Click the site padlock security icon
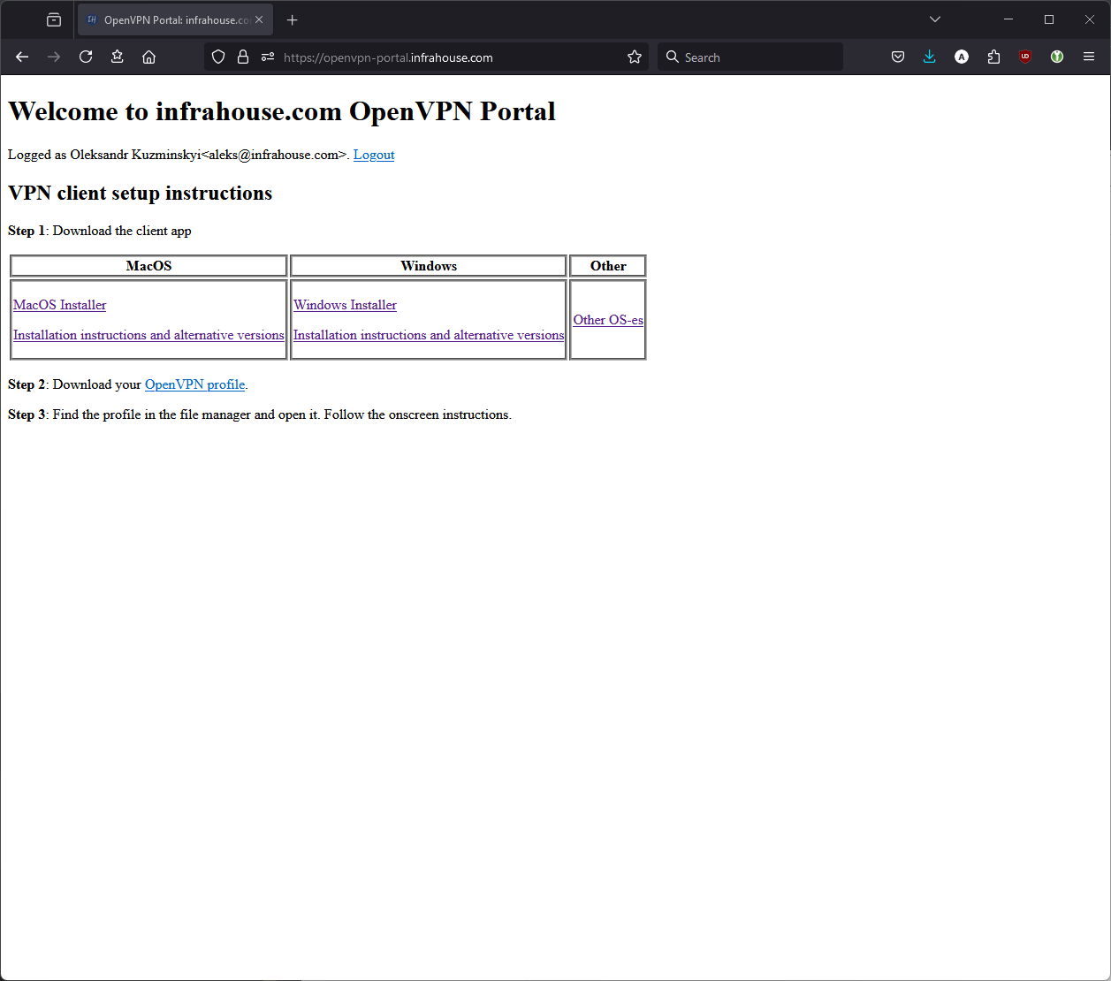This screenshot has height=981, width=1111. pyautogui.click(x=243, y=57)
